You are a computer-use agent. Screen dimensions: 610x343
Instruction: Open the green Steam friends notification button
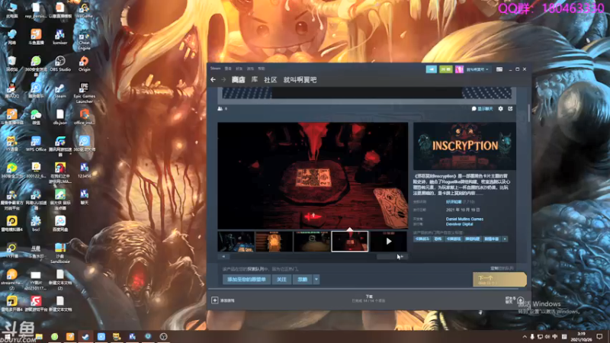pos(446,69)
